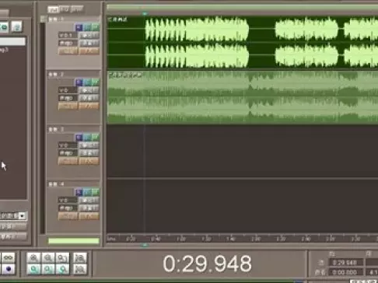Click the faded waveform clip in track 2

pyautogui.click(x=242, y=97)
